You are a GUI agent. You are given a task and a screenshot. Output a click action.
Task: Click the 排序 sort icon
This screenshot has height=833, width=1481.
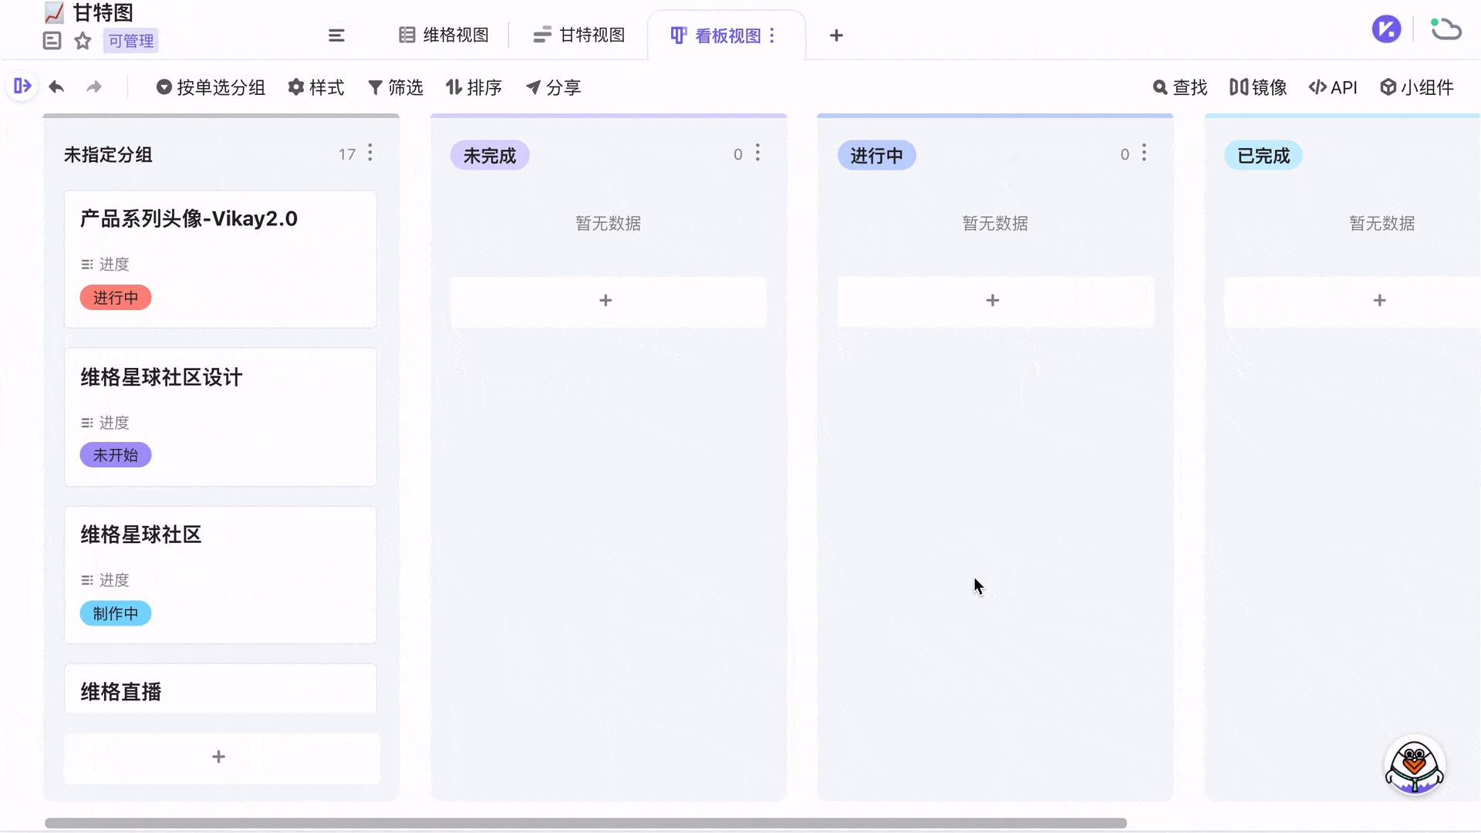click(474, 87)
